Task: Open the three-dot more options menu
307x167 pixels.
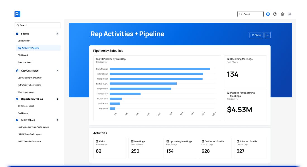Action: [x=268, y=35]
